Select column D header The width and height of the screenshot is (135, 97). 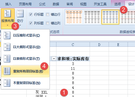pos(99,44)
